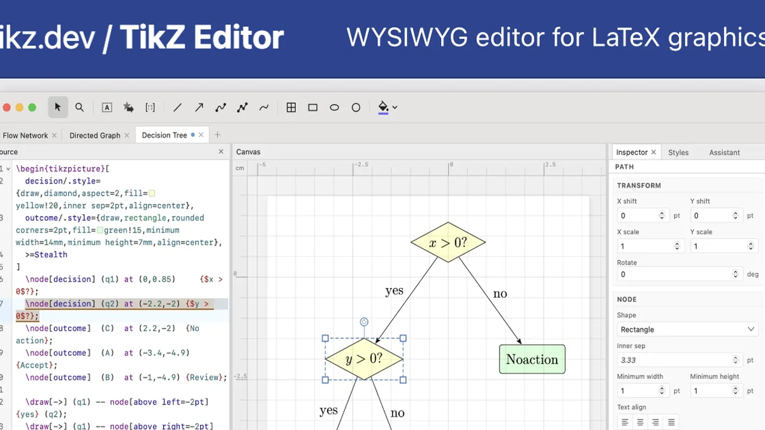Close the Decision Tree tab

click(201, 135)
